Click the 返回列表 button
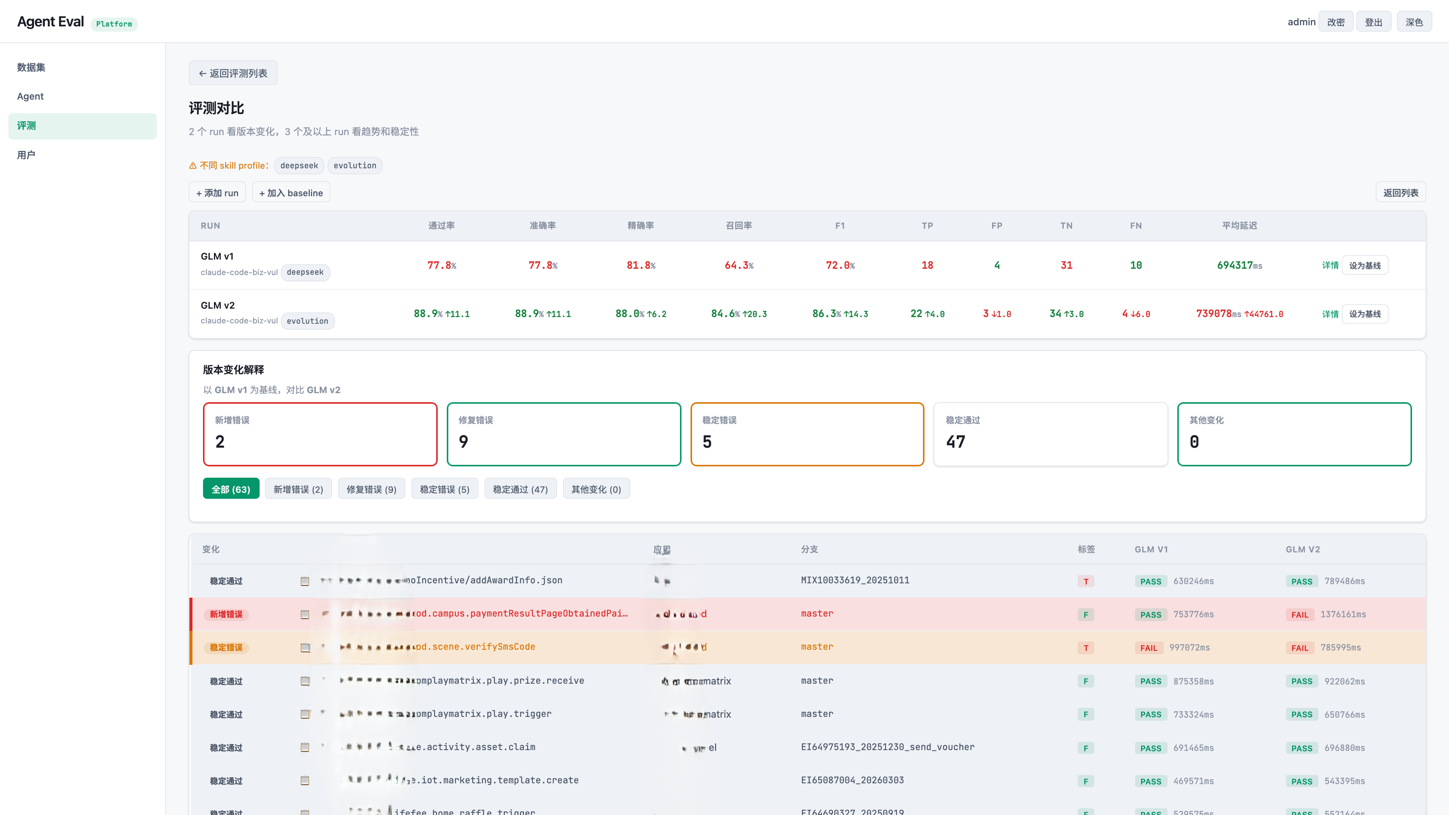 1401,192
